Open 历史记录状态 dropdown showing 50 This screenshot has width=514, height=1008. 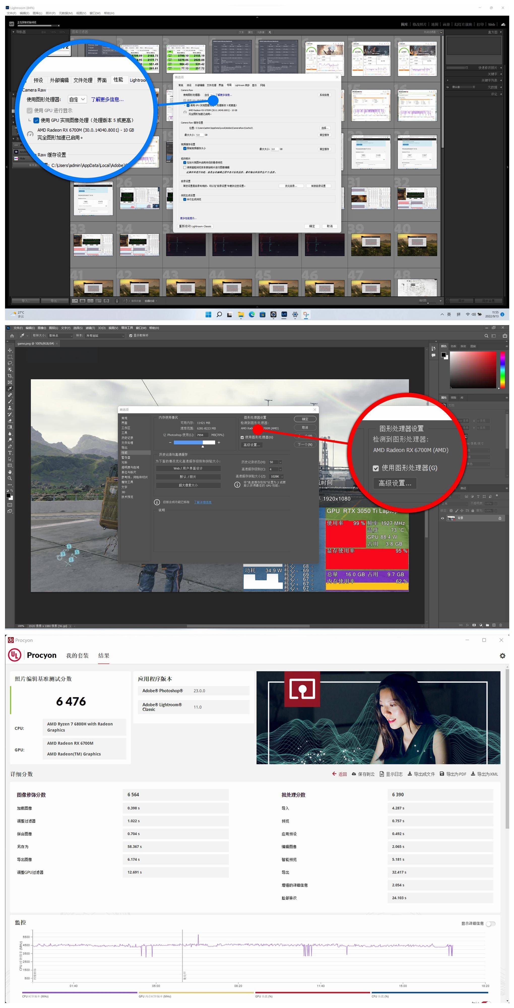pos(275,462)
